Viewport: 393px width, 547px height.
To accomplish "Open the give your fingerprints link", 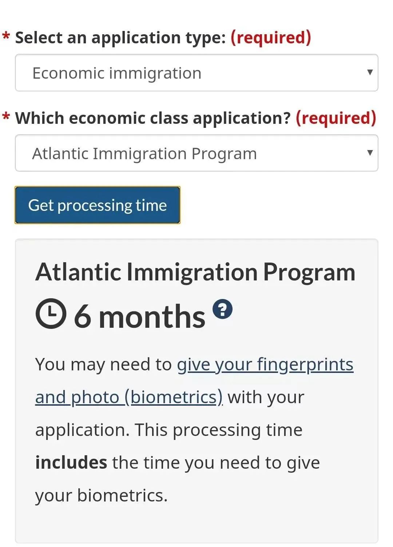I will coord(265,364).
